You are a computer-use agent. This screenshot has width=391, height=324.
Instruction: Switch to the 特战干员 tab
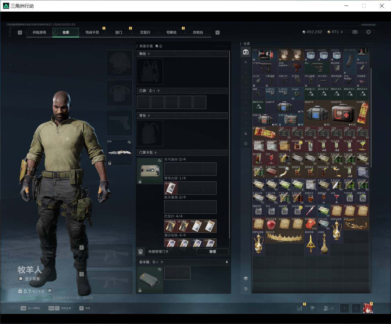[92, 32]
